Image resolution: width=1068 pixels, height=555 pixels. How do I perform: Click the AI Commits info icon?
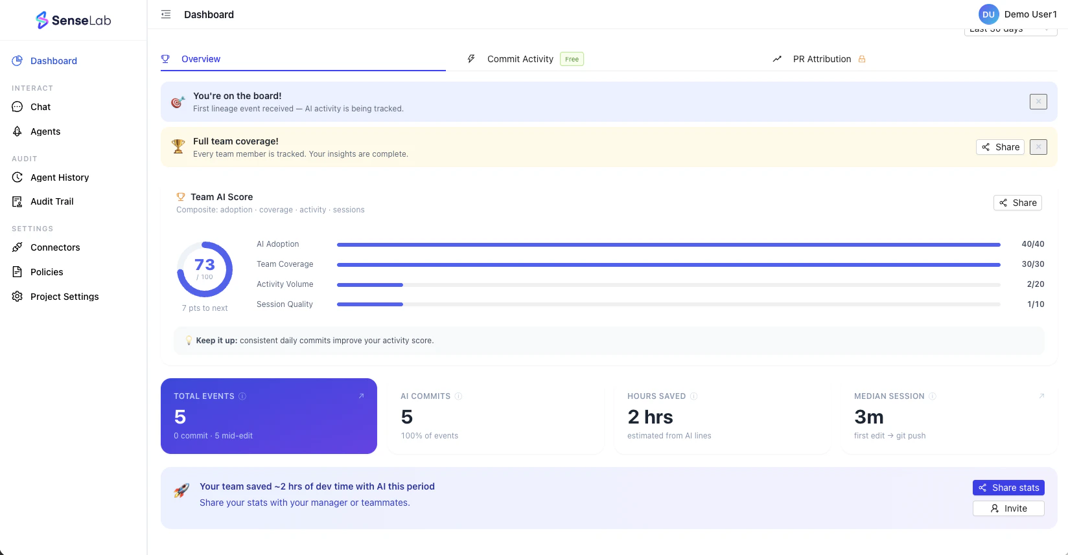pos(458,396)
